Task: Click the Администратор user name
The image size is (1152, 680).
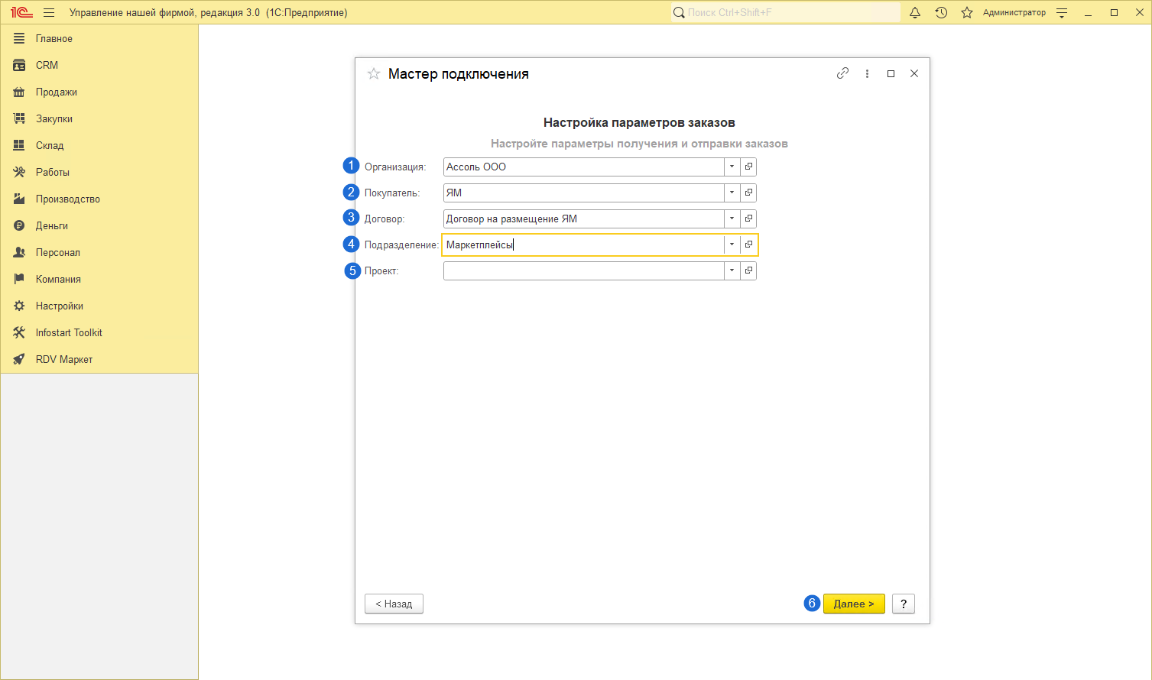Action: 1014,12
